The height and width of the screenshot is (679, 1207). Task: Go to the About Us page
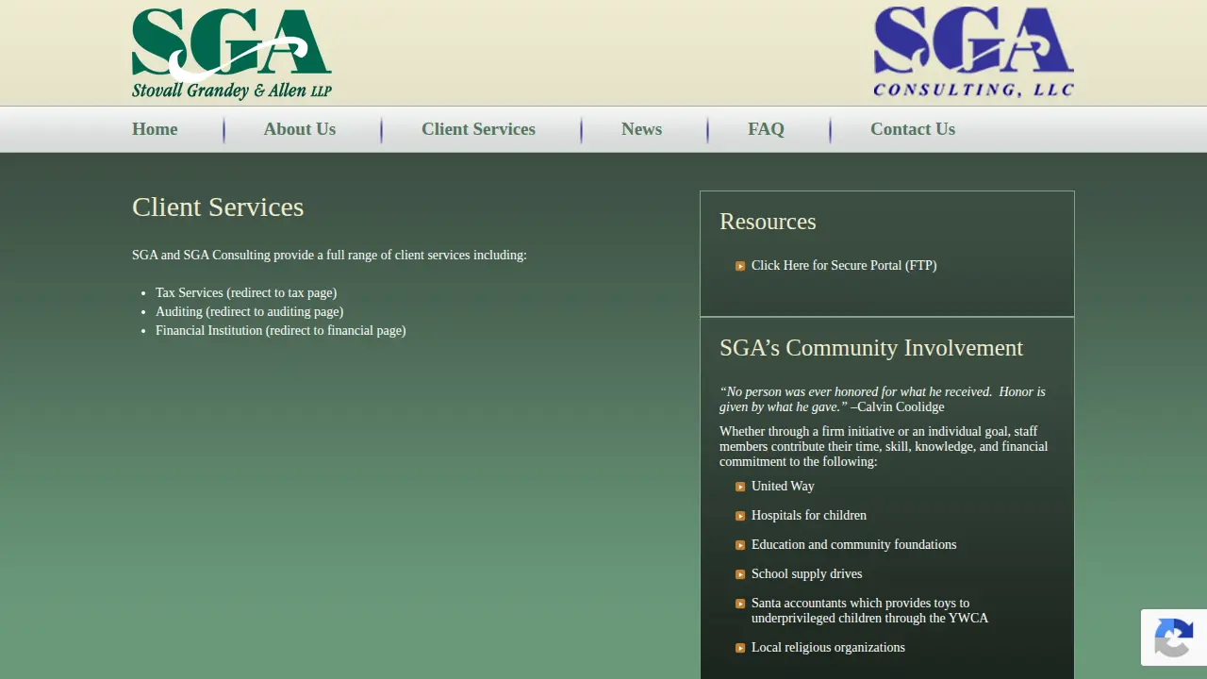click(300, 129)
